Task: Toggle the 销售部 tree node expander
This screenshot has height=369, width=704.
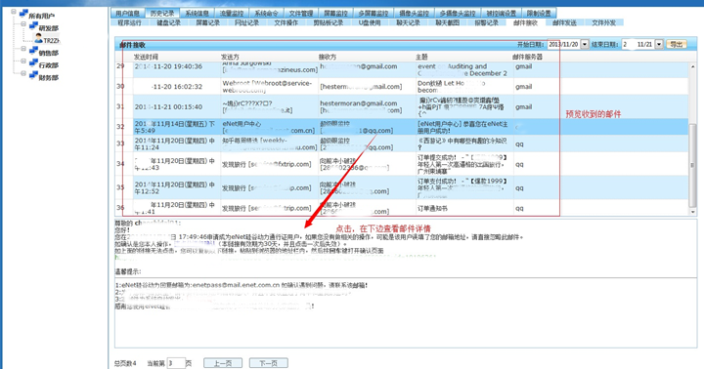Action: coord(23,49)
